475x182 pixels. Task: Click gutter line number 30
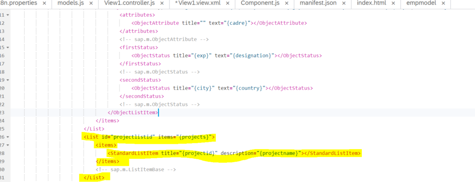[2, 169]
